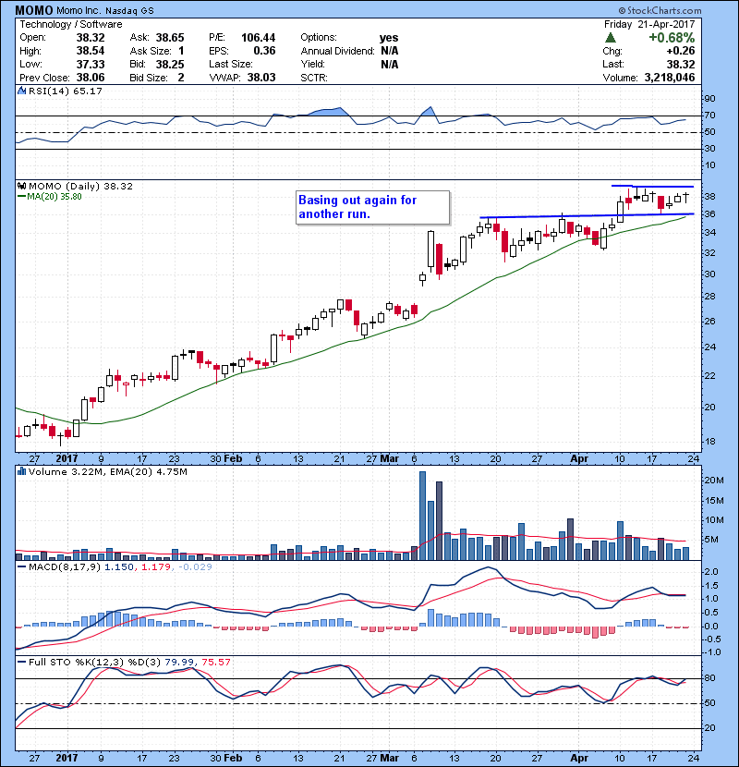This screenshot has width=739, height=767.
Task: Click the MACD line value 1.150
Action: point(119,567)
